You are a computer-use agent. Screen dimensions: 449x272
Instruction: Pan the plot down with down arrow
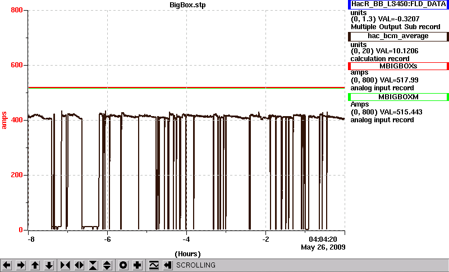click(x=49, y=265)
